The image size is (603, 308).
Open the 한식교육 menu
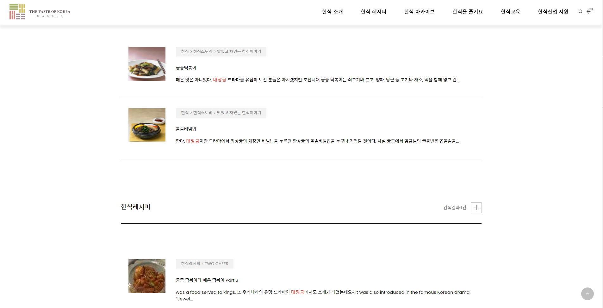[x=510, y=12]
